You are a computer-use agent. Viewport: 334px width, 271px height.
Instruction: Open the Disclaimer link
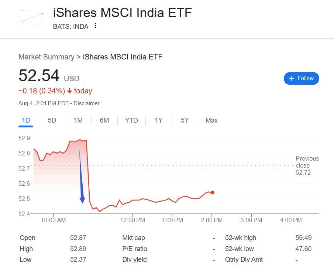pos(86,103)
